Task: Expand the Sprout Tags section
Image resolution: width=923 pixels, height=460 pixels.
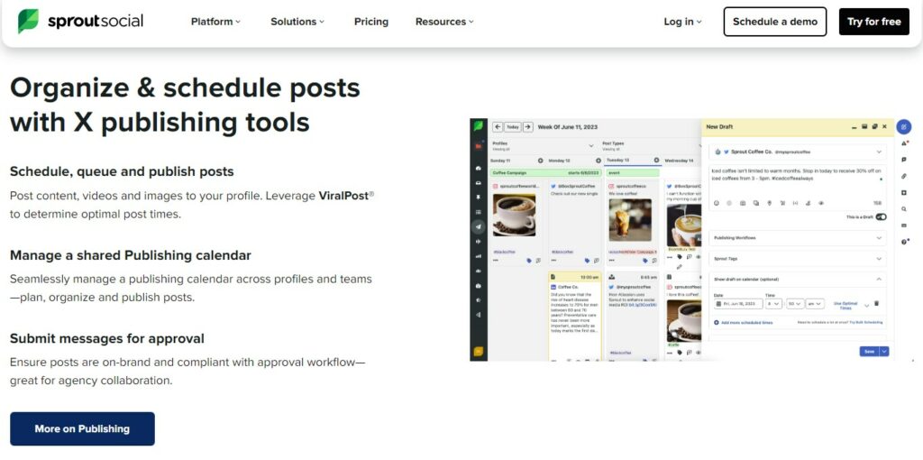Action: (x=798, y=259)
